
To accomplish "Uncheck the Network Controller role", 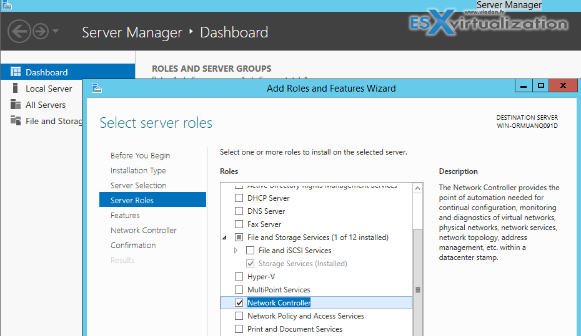I will tap(239, 302).
